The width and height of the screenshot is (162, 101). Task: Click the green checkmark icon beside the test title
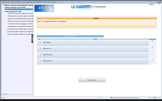click(x=73, y=6)
